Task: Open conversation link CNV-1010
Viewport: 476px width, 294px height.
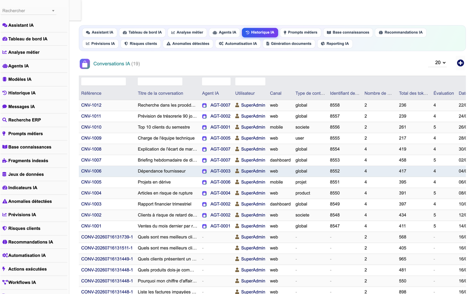Action: click(91, 127)
